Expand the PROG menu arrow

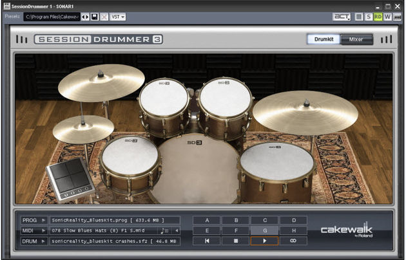click(44, 220)
